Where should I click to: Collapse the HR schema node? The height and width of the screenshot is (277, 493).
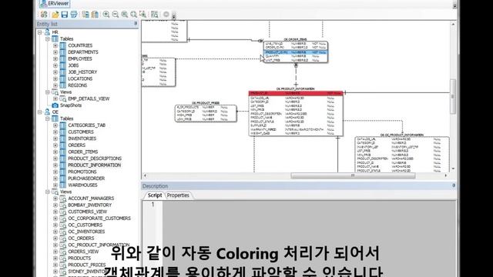click(x=39, y=32)
